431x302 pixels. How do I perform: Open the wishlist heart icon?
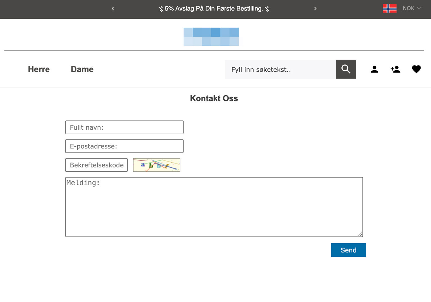(x=416, y=69)
